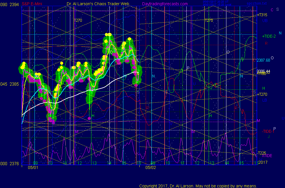Click the Copyright 2017 Dr. Al Larson notice
Viewport: 285px width, 188px height.
coord(198,186)
